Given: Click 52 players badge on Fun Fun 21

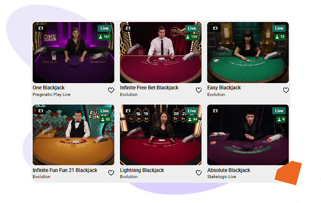Looking at the screenshot, I should pyautogui.click(x=105, y=119).
